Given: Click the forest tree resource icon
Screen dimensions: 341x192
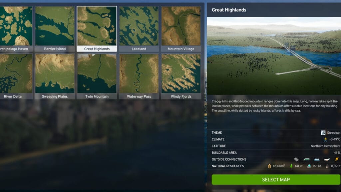Looking at the screenshot, I should [291, 166].
